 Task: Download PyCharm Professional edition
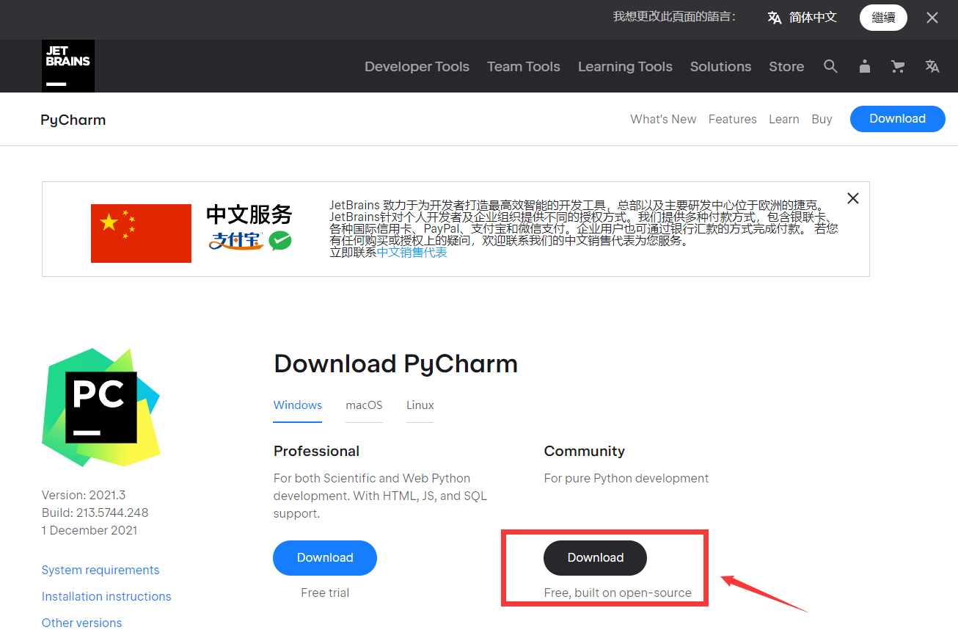click(x=325, y=558)
